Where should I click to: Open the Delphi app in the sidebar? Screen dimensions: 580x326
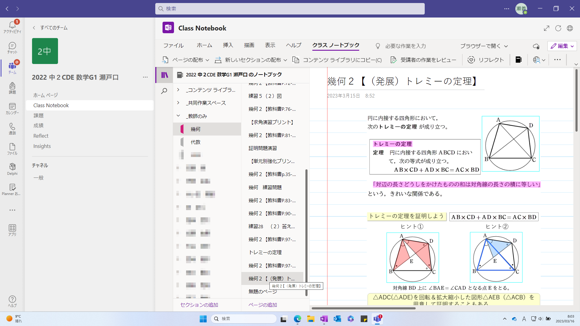click(x=12, y=168)
